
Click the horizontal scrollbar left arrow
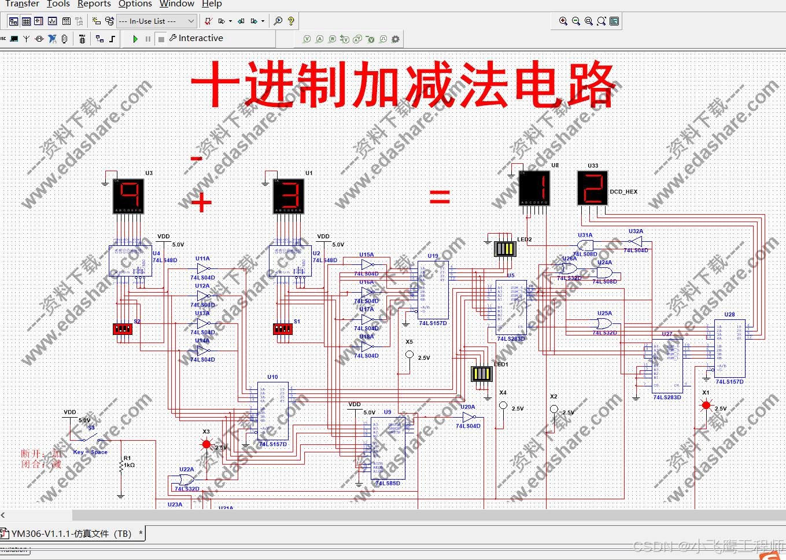(x=3, y=515)
